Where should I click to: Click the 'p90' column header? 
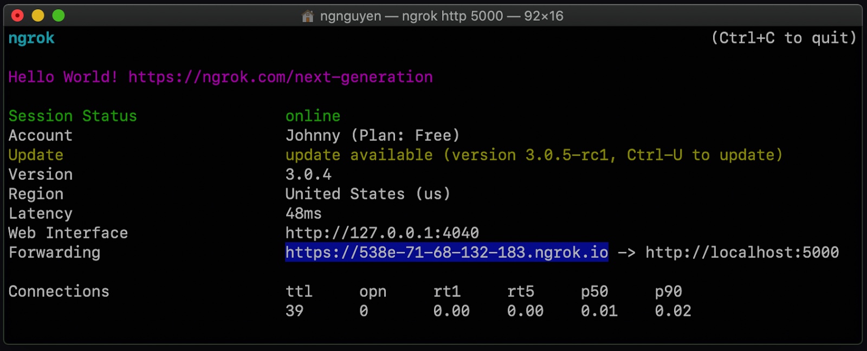(669, 292)
